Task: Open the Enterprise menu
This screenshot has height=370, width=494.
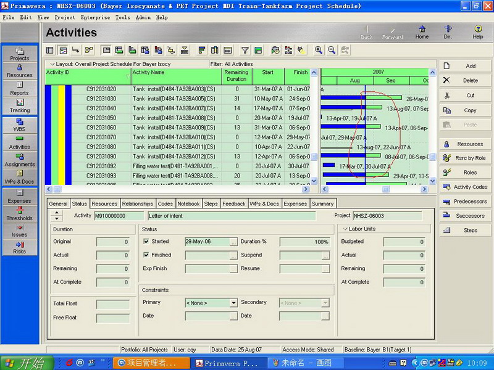Action: (x=95, y=18)
